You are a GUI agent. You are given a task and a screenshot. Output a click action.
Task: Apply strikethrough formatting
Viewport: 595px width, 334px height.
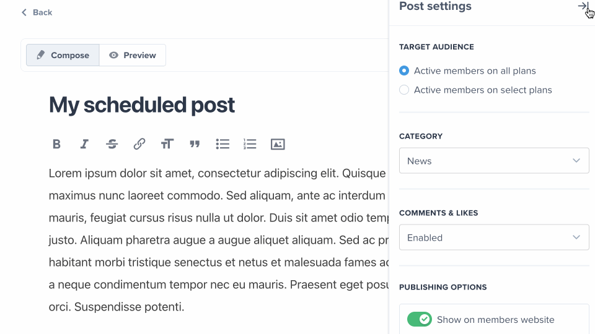112,144
